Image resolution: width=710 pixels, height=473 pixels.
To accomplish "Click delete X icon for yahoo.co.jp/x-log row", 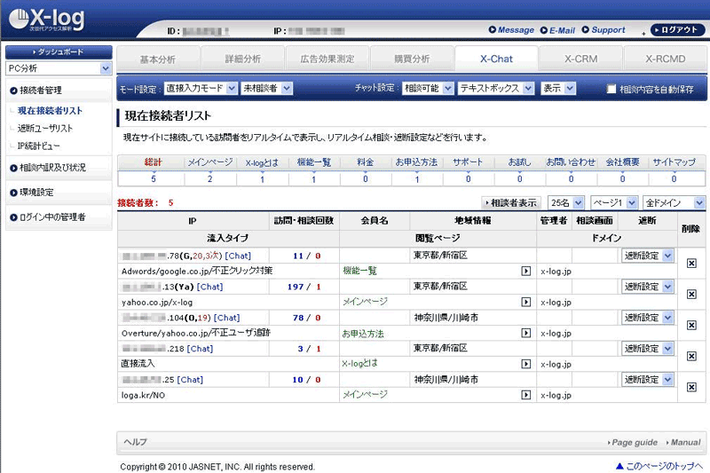I will (x=691, y=294).
